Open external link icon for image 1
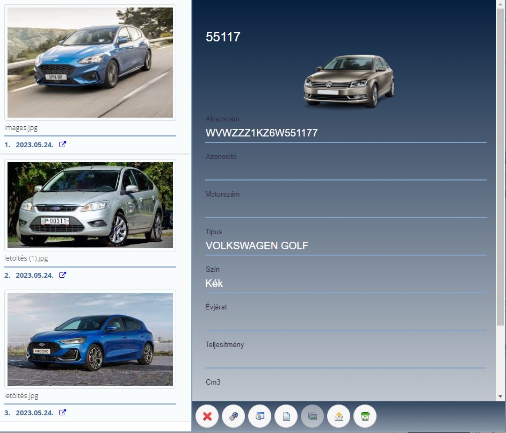The height and width of the screenshot is (433, 506). coord(63,144)
